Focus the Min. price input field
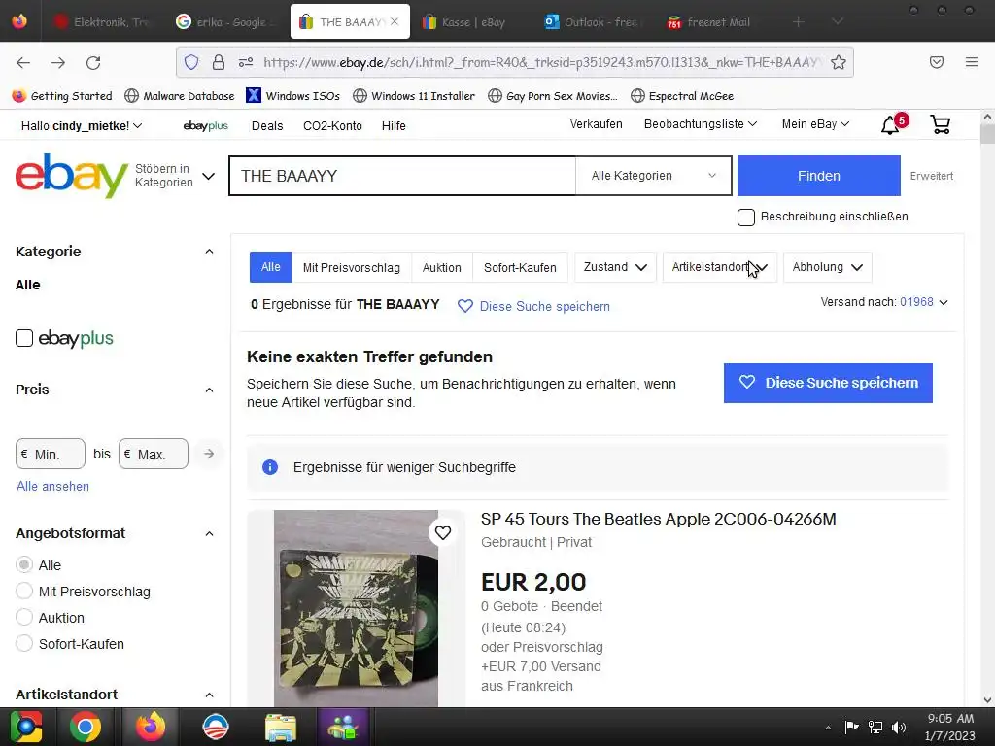The image size is (995, 746). coord(51,454)
